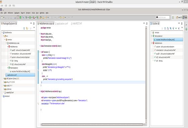Collapse the src folder node

point(3,36)
